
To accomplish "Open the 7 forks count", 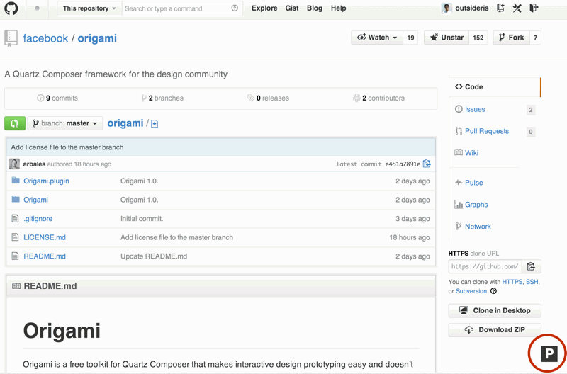I will (536, 38).
